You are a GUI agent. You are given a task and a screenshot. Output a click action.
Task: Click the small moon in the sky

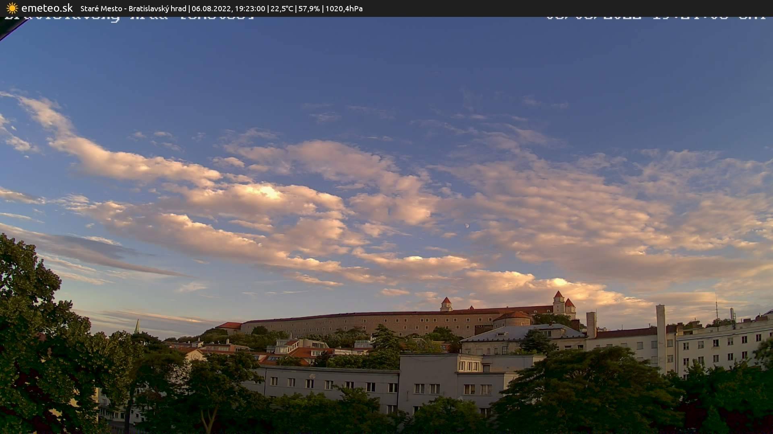(x=467, y=226)
